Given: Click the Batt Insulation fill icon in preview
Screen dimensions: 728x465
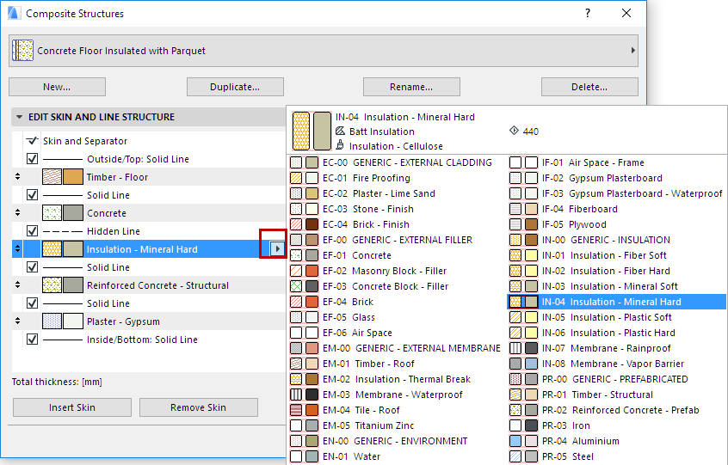Looking at the screenshot, I should click(340, 132).
